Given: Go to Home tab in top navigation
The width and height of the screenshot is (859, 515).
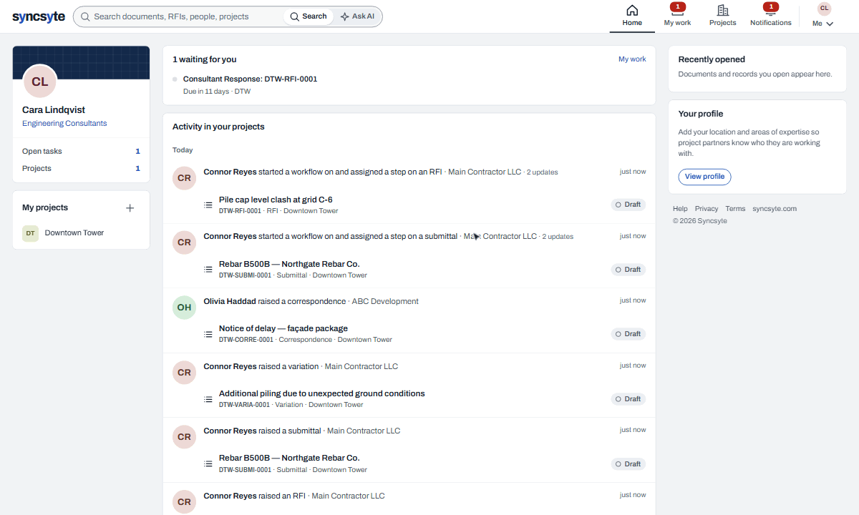Looking at the screenshot, I should (x=632, y=16).
